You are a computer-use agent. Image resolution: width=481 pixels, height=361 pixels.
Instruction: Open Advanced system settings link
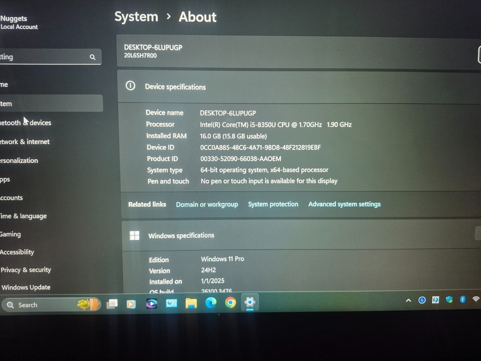tap(344, 204)
